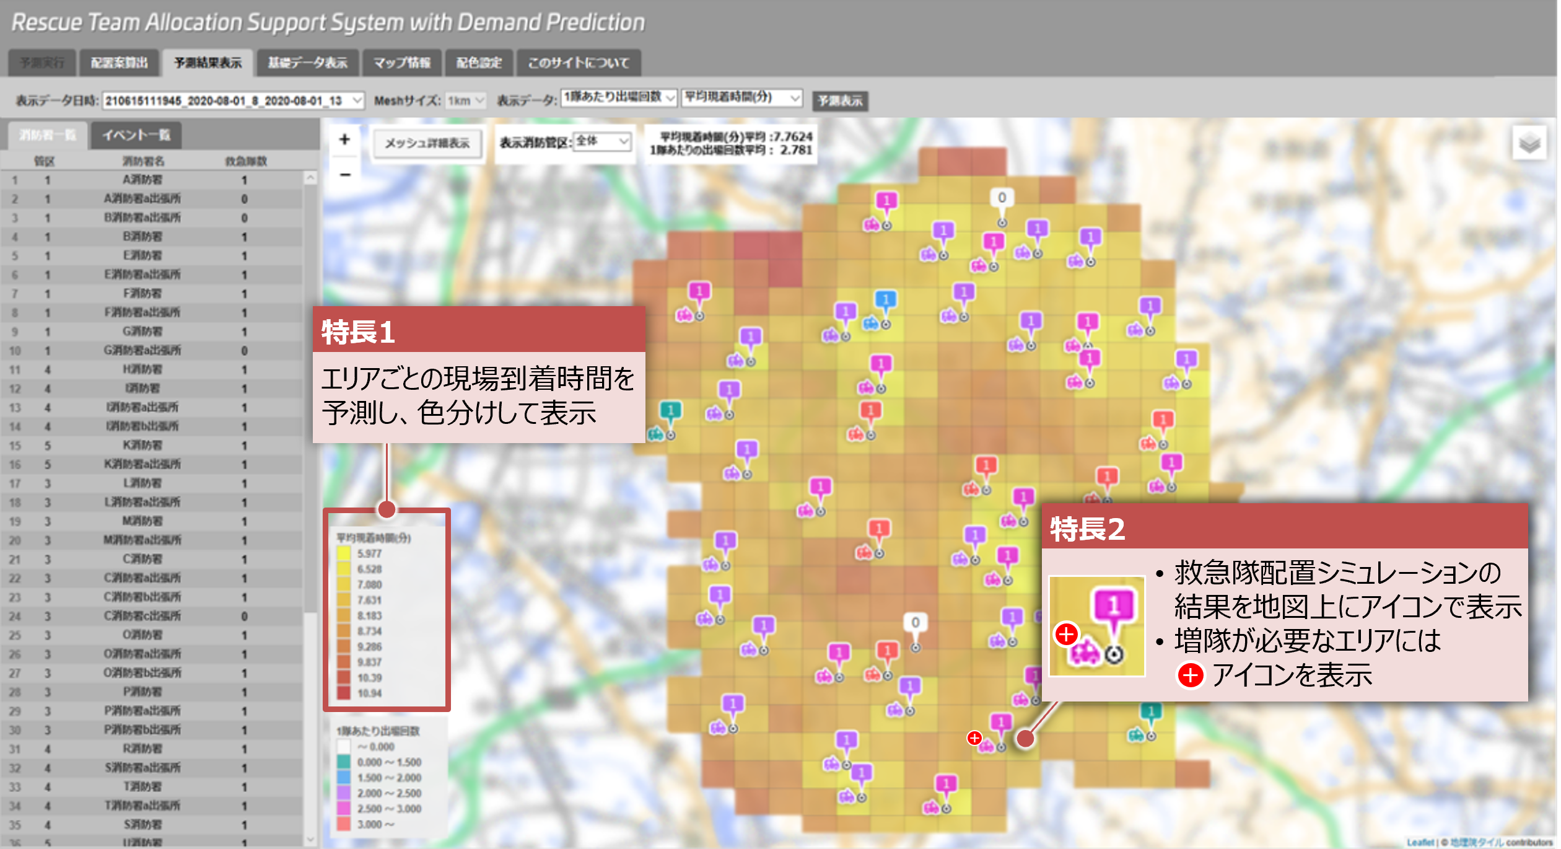
Task: Click the 2.500～3.000 magenta legend swatch
Action: pos(344,809)
